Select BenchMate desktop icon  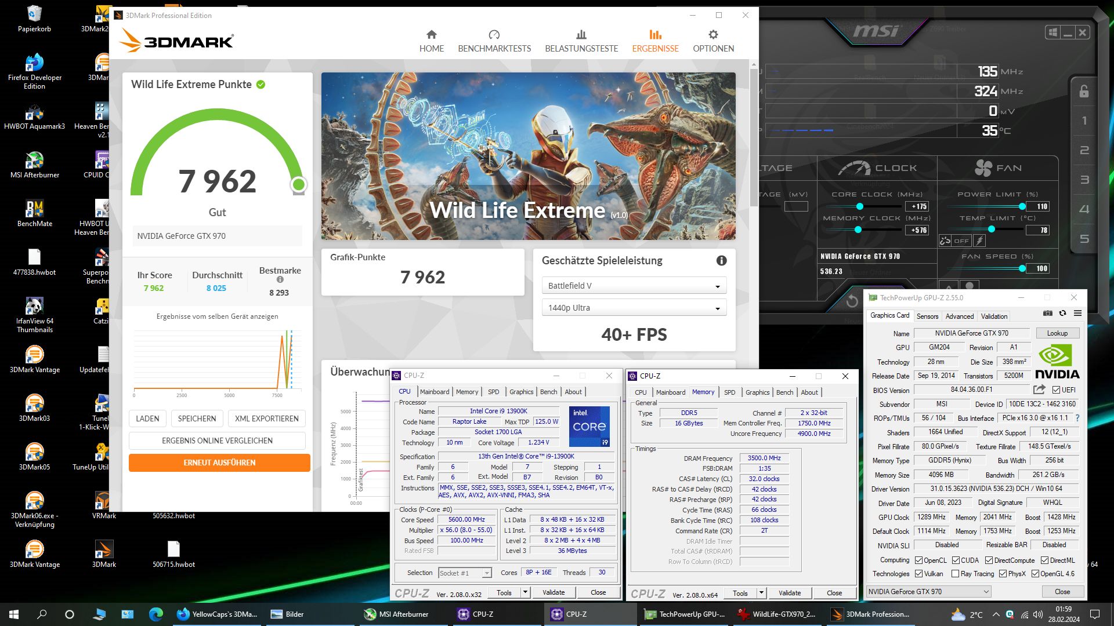pyautogui.click(x=34, y=213)
